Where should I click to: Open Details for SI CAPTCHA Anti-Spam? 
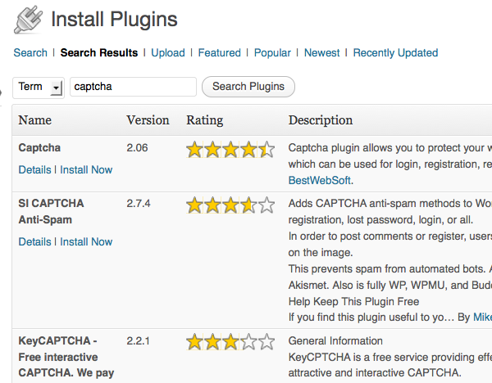point(34,241)
